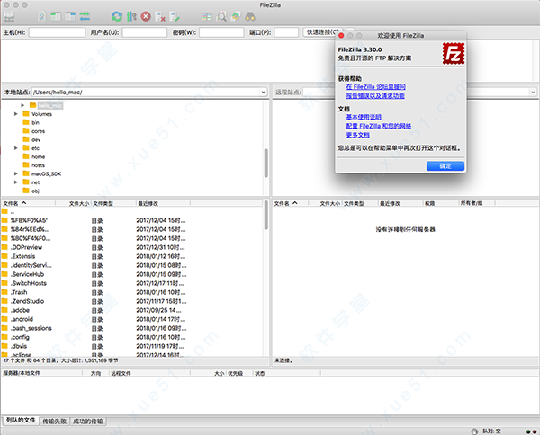Screen dimensions: 540x435
Task: Click queue status icon in status bar
Action: point(474,431)
